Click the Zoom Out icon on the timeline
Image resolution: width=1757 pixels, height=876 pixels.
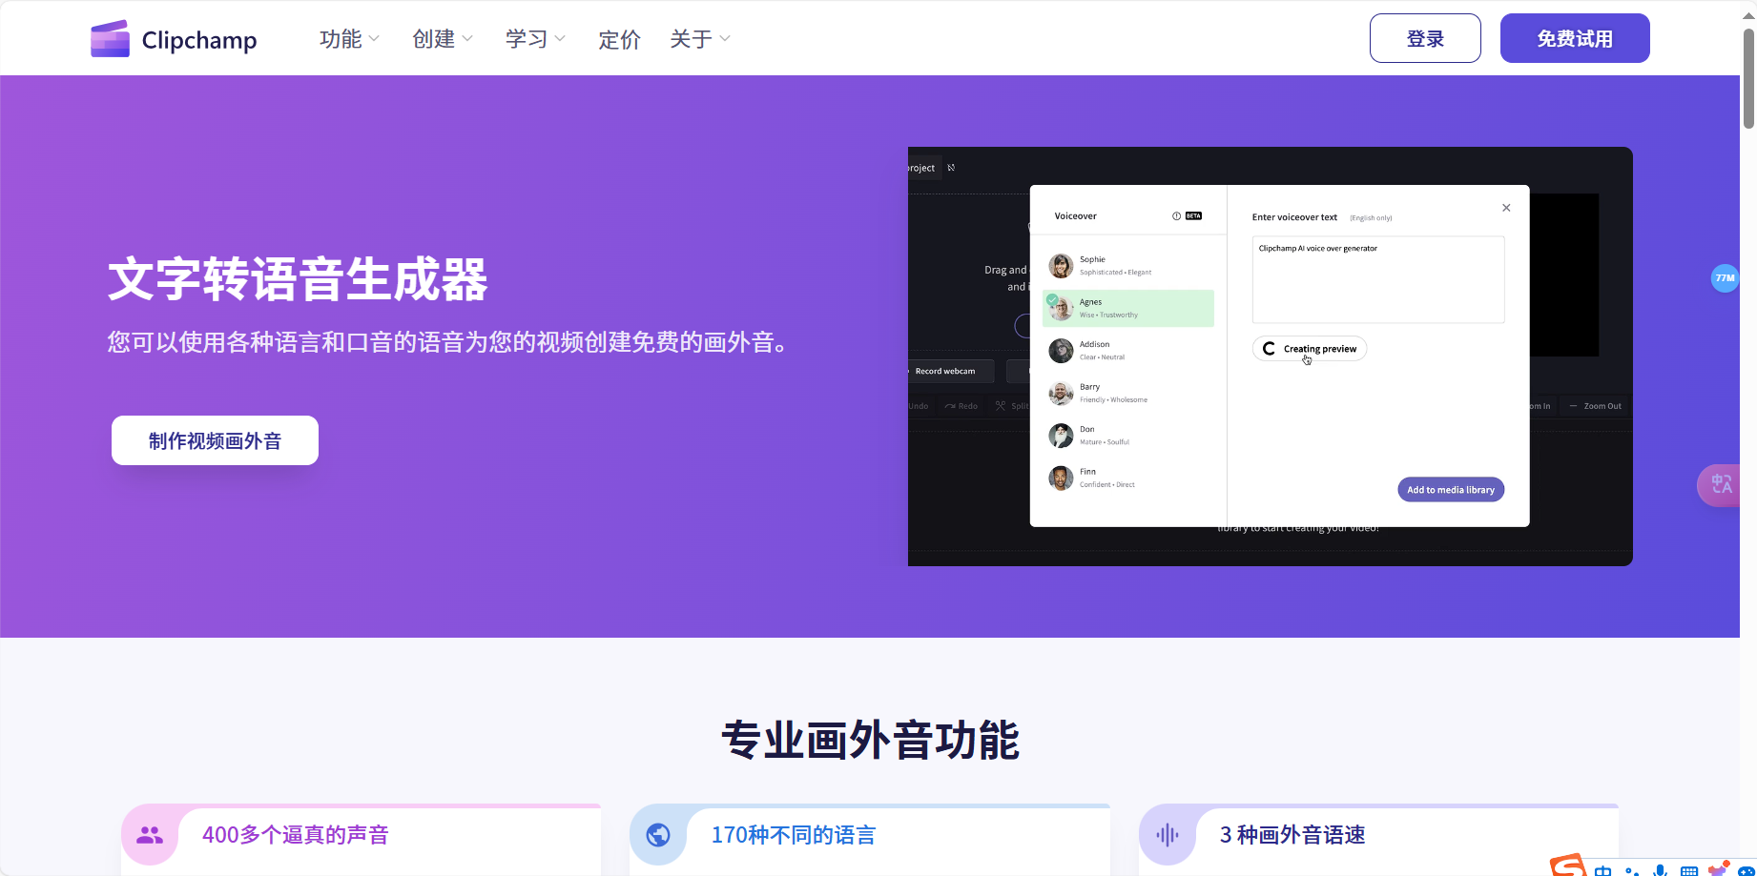1572,405
